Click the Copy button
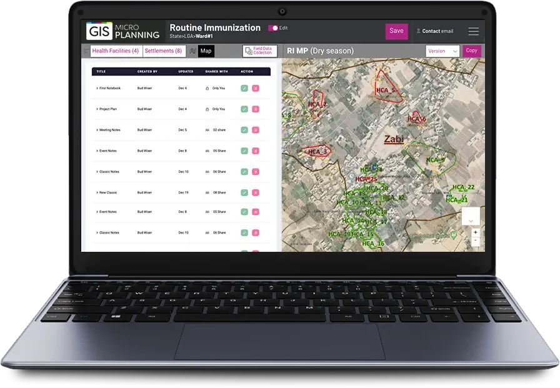Image resolution: width=560 pixels, height=388 pixels. coord(471,51)
